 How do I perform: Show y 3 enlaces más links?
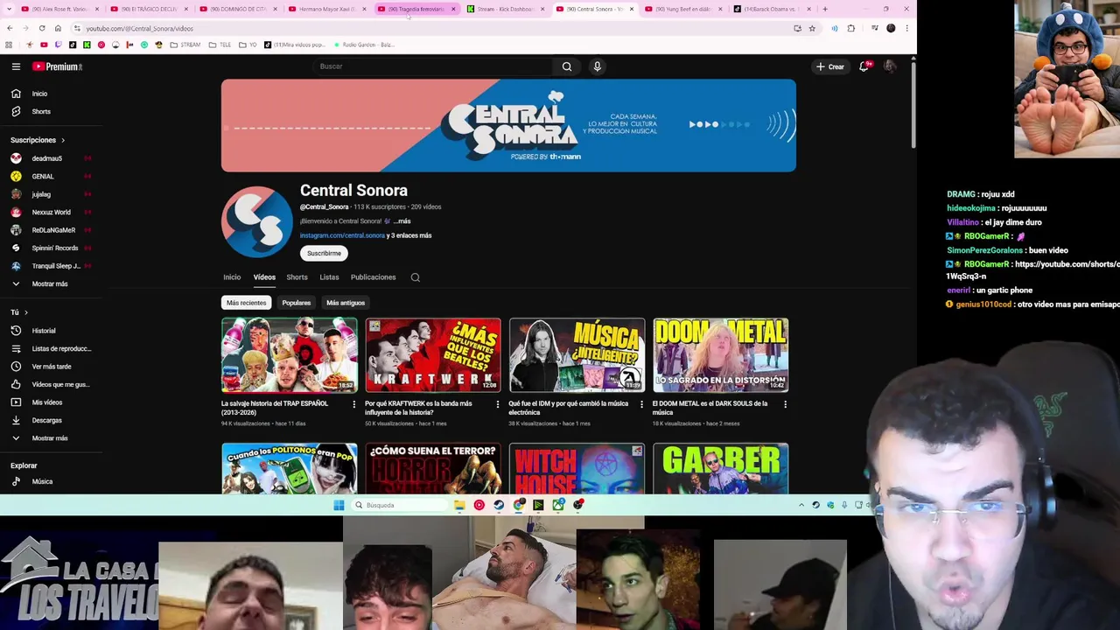tap(409, 235)
